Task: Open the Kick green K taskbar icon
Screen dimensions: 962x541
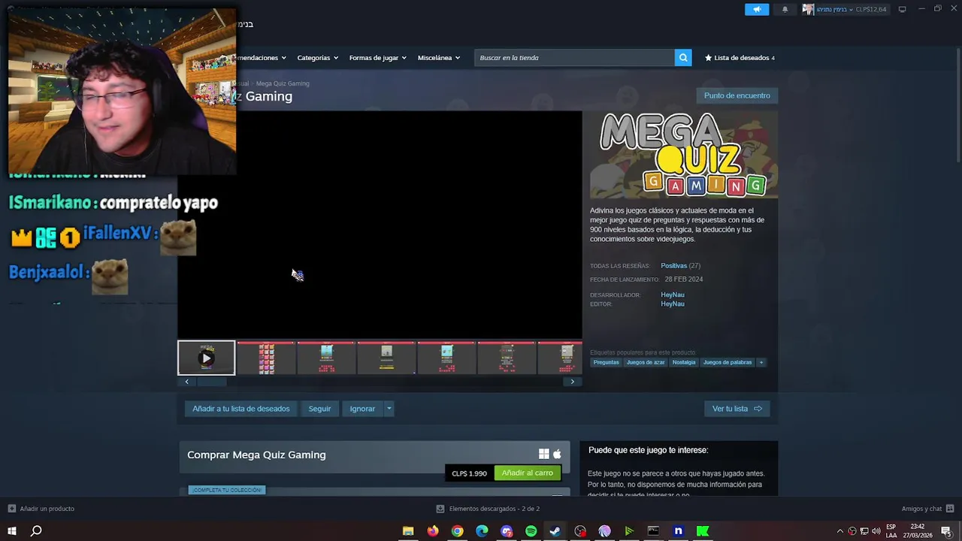Action: click(703, 531)
